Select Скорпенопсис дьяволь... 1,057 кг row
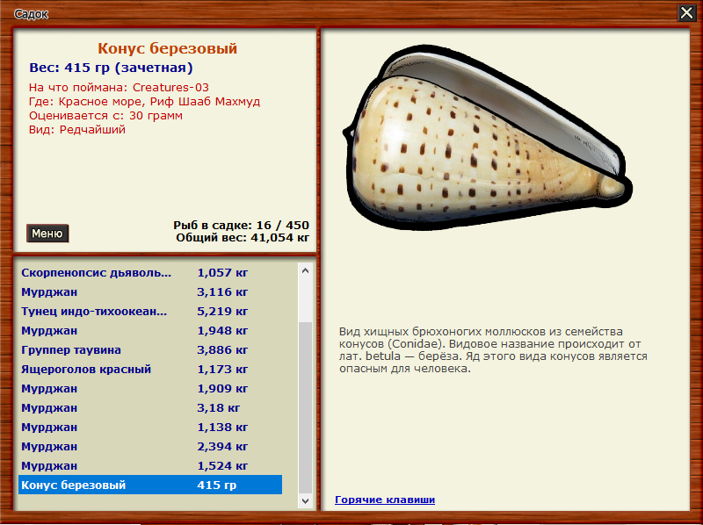This screenshot has width=703, height=525. [150, 272]
